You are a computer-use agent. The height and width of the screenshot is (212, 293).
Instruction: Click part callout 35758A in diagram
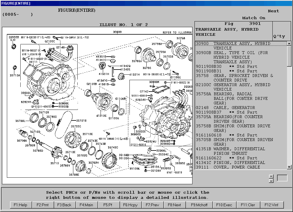pyautogui.click(x=157, y=44)
